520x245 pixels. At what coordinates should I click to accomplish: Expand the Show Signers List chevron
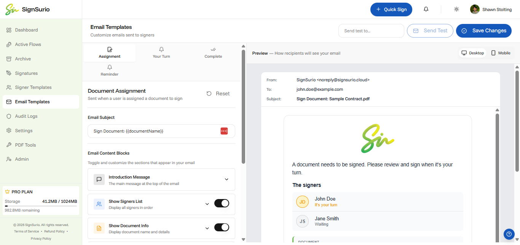pos(207,204)
